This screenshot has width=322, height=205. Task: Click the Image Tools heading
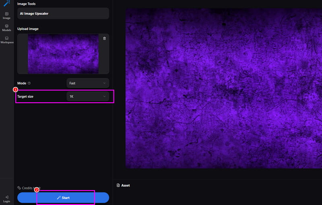tap(26, 4)
